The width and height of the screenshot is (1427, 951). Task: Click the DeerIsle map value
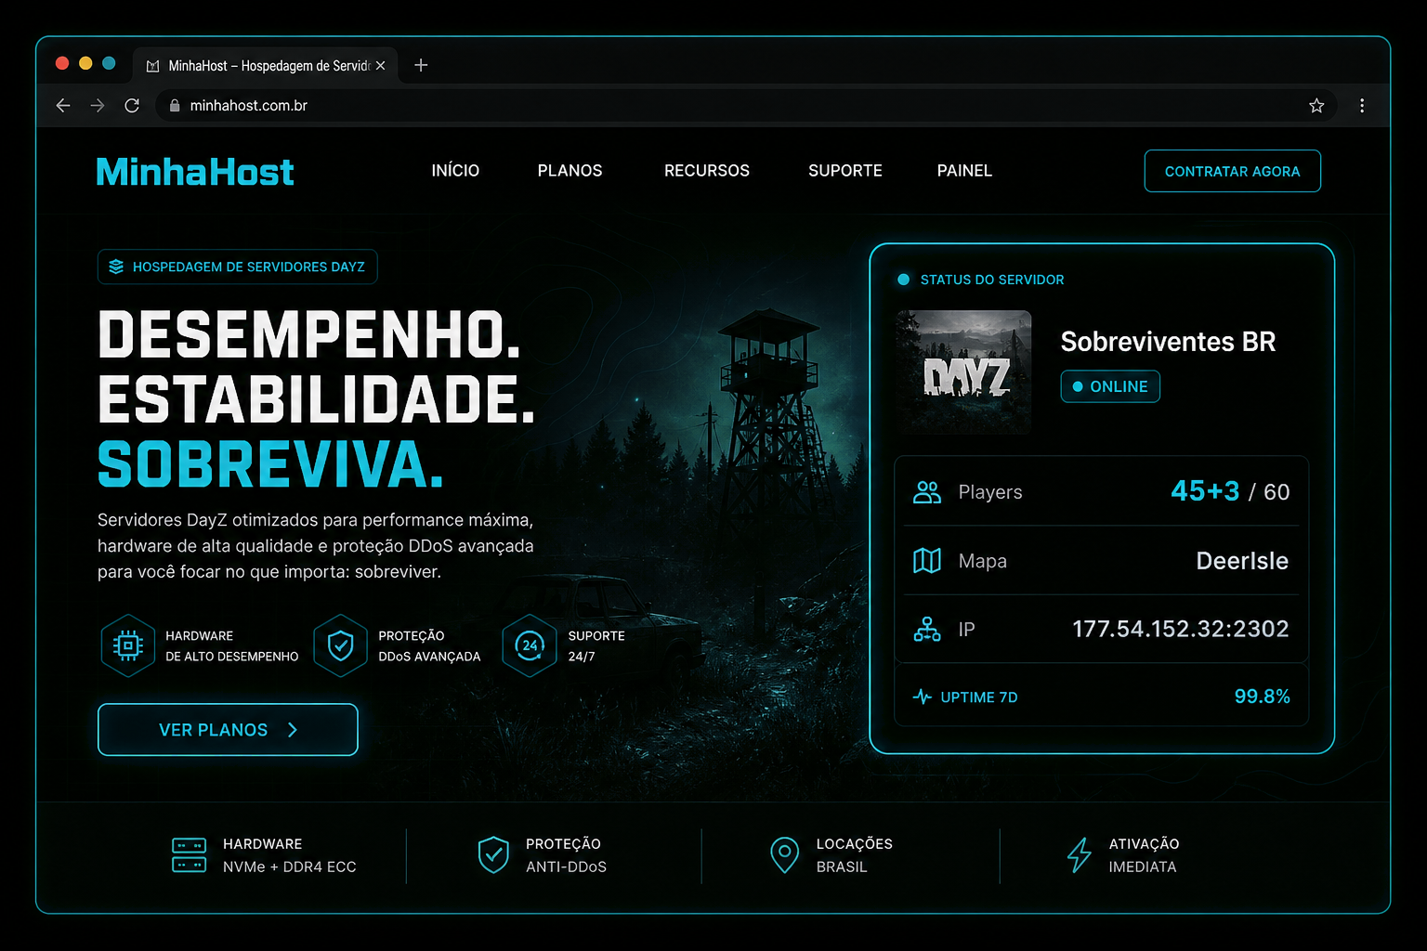click(x=1242, y=561)
